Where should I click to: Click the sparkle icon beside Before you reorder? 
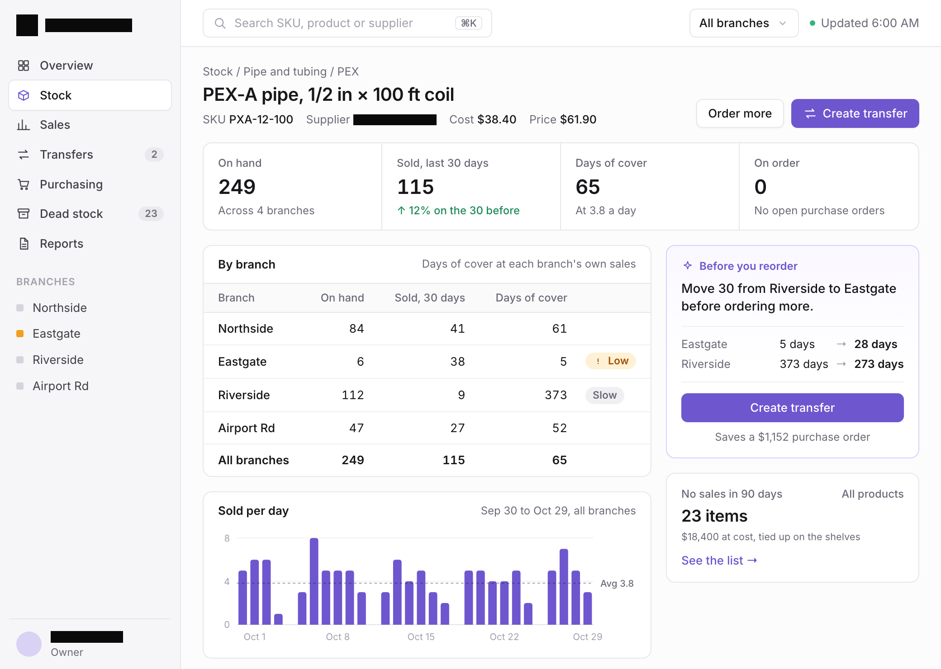[688, 266]
